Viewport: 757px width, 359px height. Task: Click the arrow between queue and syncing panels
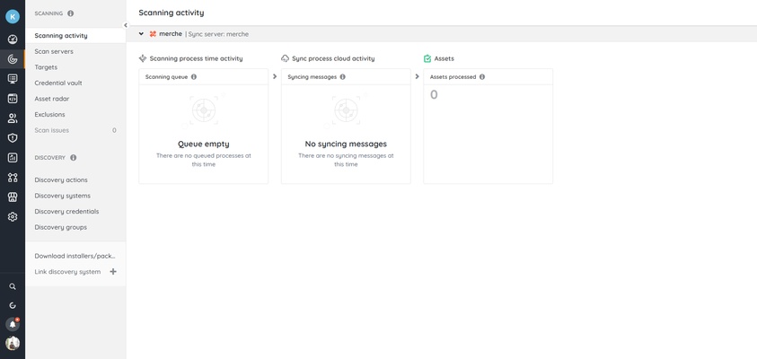(x=274, y=76)
